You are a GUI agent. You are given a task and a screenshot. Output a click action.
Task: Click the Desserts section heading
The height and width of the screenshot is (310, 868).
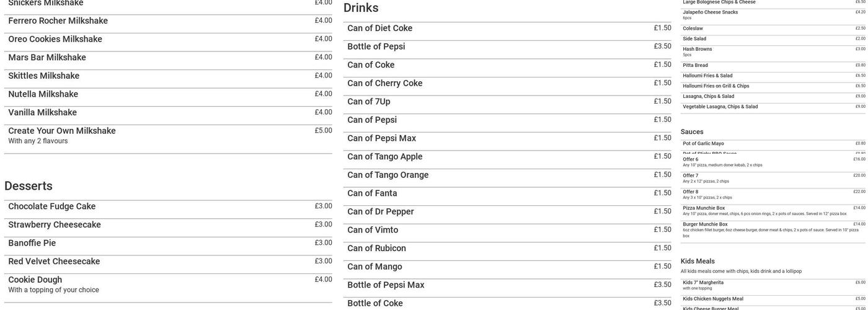coord(29,186)
